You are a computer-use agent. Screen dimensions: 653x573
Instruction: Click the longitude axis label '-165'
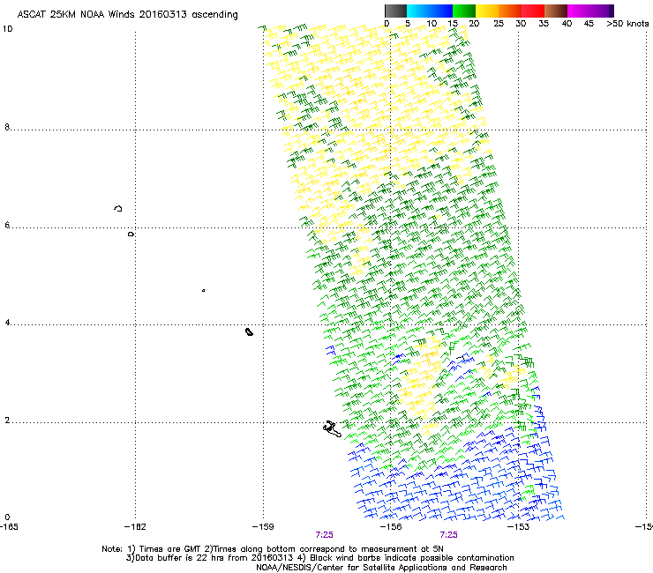point(9,527)
